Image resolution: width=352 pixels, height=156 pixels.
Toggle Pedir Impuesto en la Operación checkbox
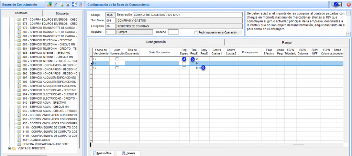tap(196, 32)
